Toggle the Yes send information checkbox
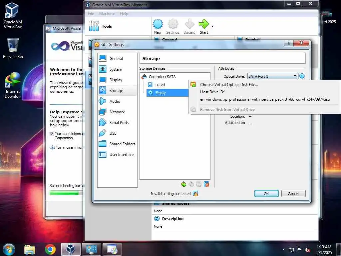 (52, 134)
